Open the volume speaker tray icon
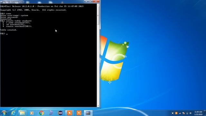The image size is (206, 116). tap(191, 113)
